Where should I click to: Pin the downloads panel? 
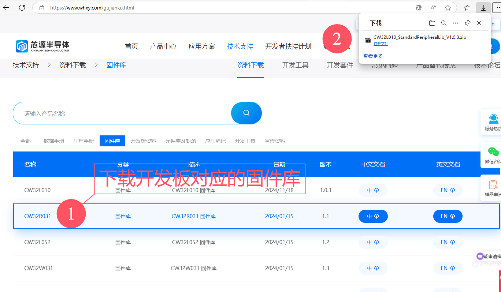[467, 23]
